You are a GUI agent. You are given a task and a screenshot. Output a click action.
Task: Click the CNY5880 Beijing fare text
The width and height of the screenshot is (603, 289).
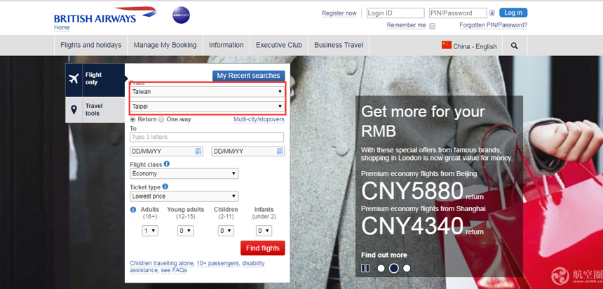(x=412, y=191)
